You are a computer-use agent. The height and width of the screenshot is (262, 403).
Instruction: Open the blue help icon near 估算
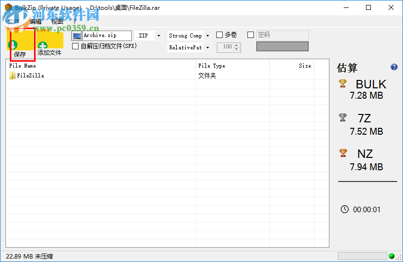[x=394, y=67]
